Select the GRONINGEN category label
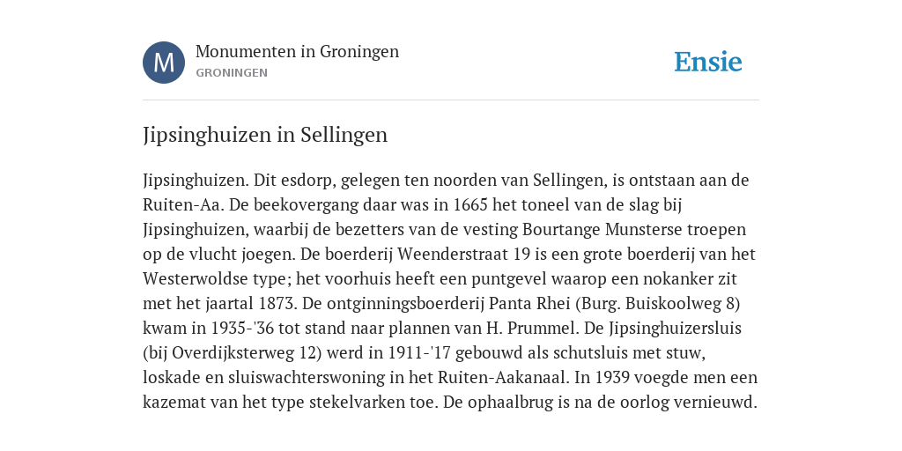Viewport: 902px width, 451px height. tap(232, 73)
